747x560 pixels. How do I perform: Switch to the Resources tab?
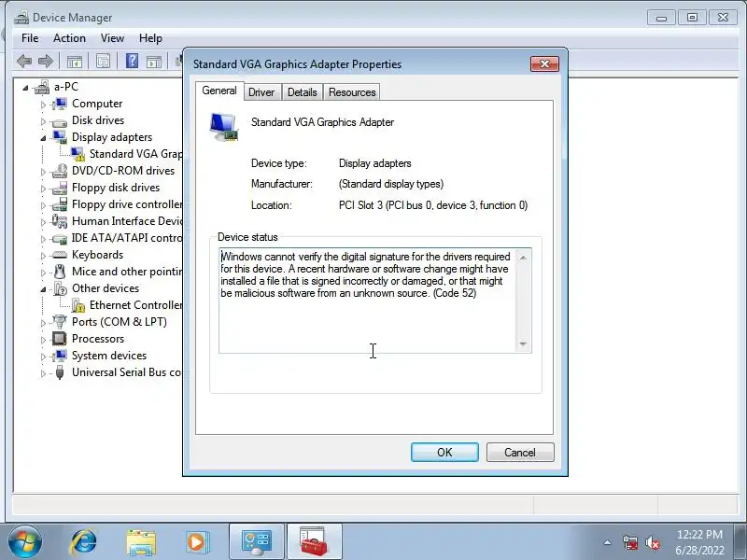(x=352, y=92)
